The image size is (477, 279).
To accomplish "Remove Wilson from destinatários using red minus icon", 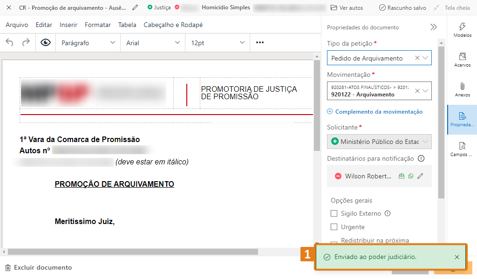I will (x=339, y=176).
